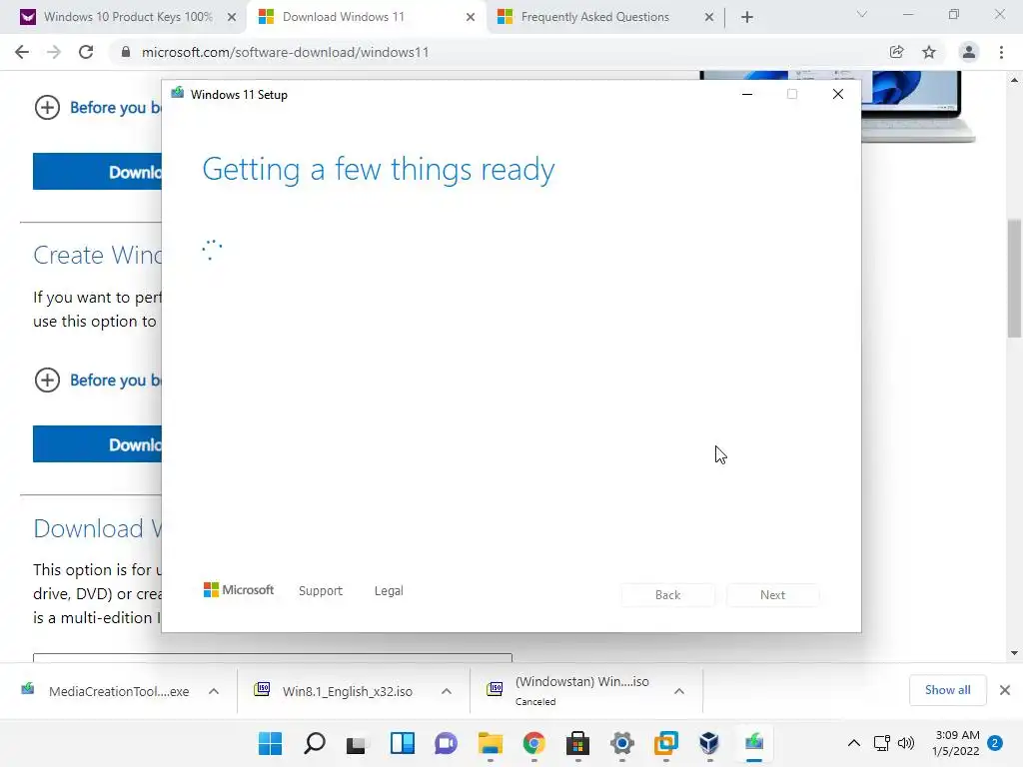Open File Explorer from taskbar
Image resolution: width=1023 pixels, height=767 pixels.
tap(490, 743)
